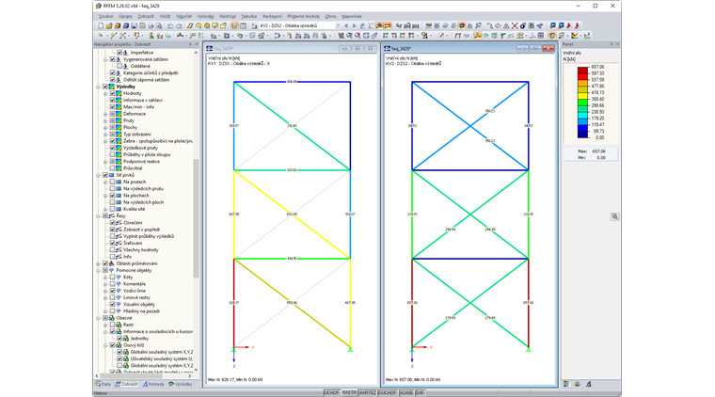
Task: Toggle DXF in the status bar
Action: point(420,393)
